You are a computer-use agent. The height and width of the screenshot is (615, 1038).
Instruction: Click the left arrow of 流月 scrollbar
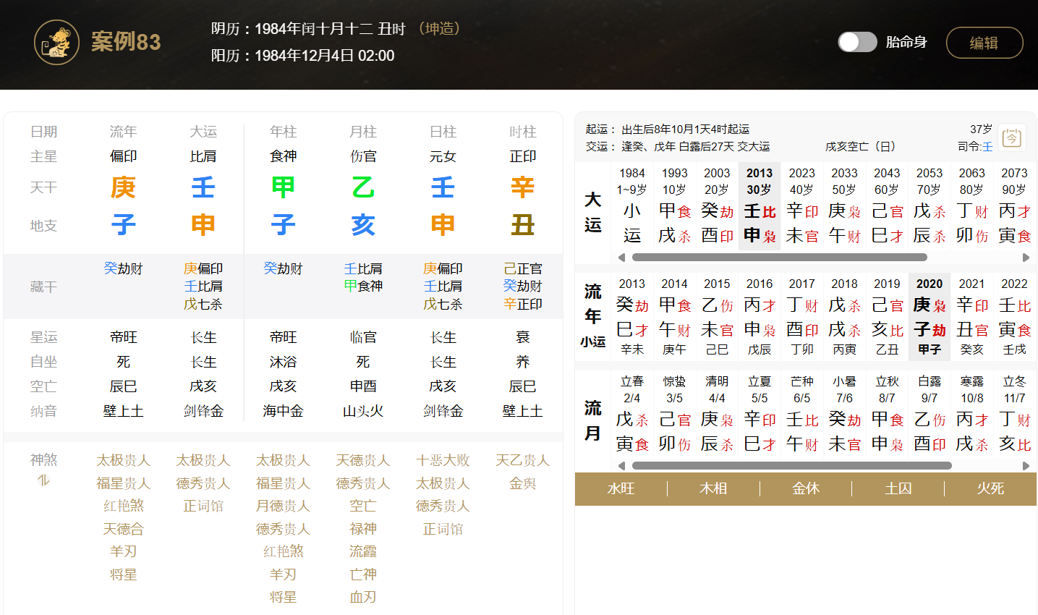(621, 466)
